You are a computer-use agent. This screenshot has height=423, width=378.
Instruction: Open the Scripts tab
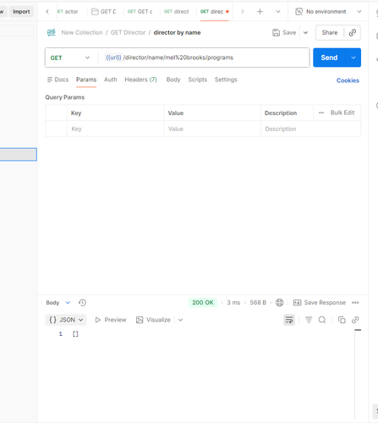(x=197, y=80)
